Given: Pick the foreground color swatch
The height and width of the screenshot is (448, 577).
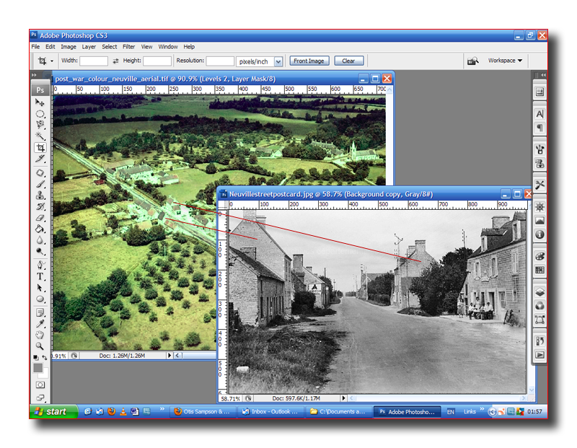Looking at the screenshot, I should [x=38, y=368].
